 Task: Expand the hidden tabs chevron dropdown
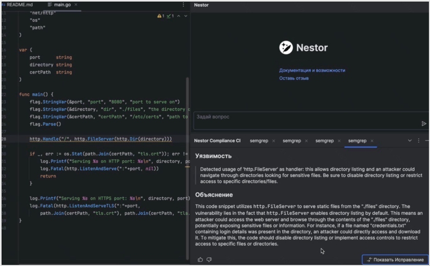click(410, 141)
